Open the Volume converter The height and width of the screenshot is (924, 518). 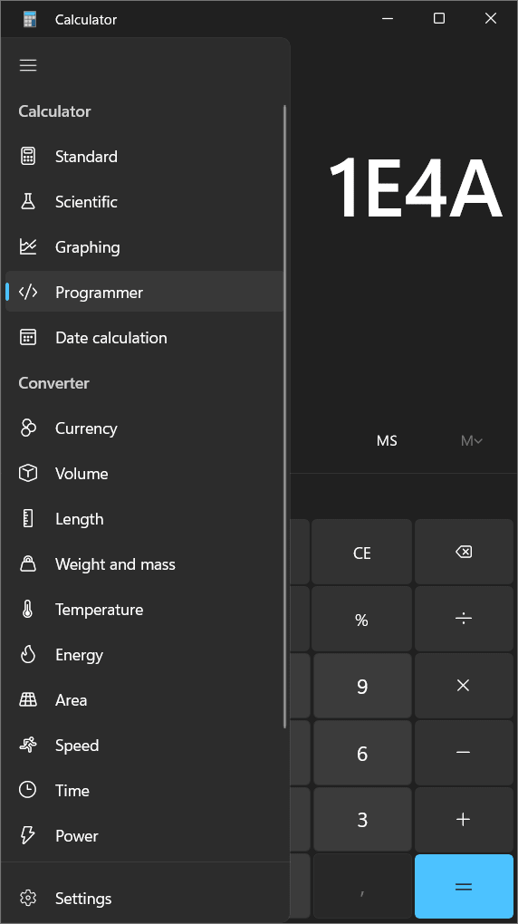[x=144, y=473]
